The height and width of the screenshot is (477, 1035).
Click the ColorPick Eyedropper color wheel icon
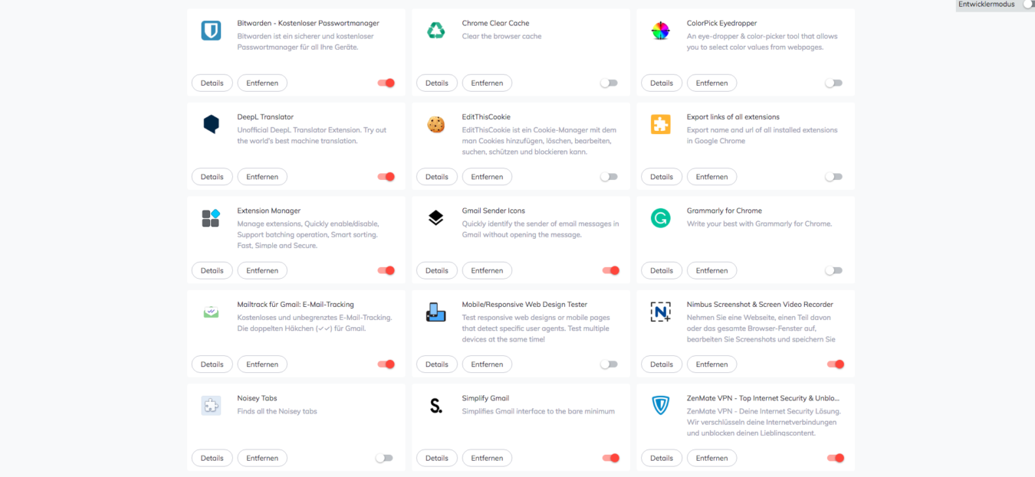point(660,31)
